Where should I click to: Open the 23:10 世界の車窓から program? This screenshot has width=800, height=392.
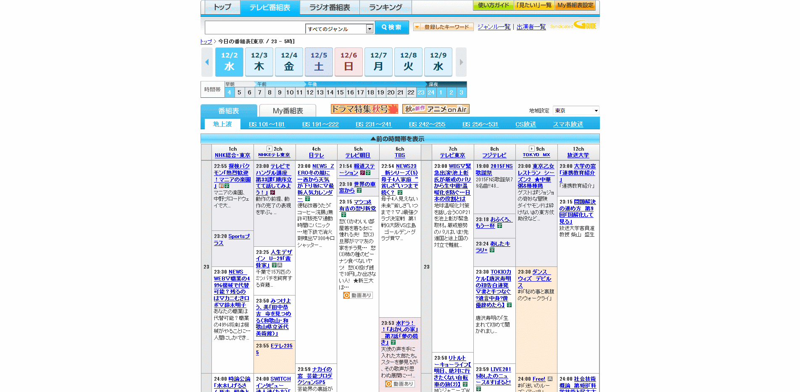click(357, 187)
